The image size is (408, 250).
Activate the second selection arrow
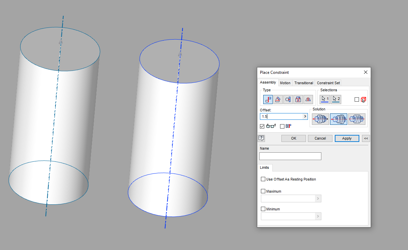(336, 99)
